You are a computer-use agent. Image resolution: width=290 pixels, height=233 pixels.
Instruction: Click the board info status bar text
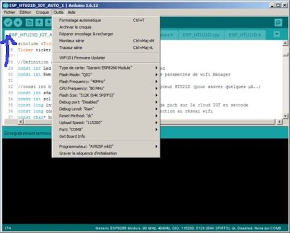pos(188,228)
